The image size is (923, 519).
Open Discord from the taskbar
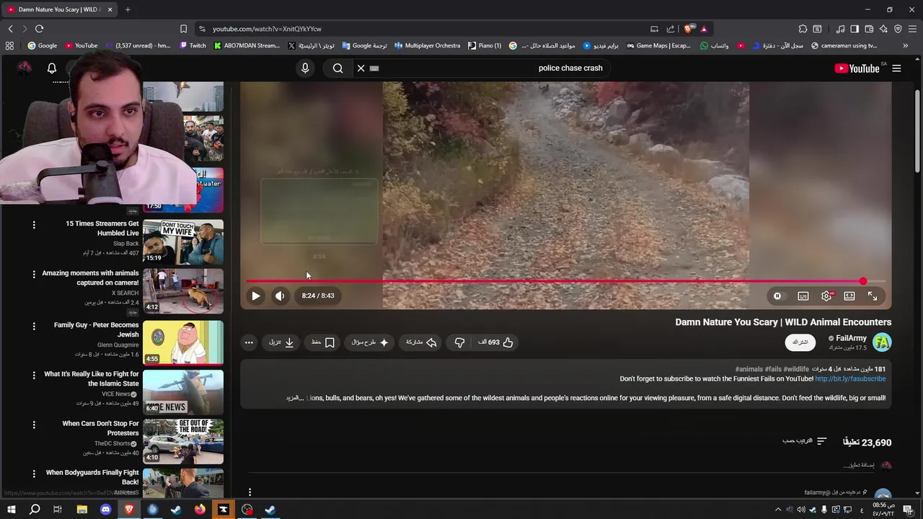(105, 510)
